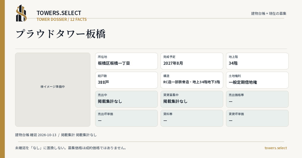Click the 所在地 card showing 板橋区板橋一丁目
This screenshot has width=302, height=158.
click(x=126, y=61)
